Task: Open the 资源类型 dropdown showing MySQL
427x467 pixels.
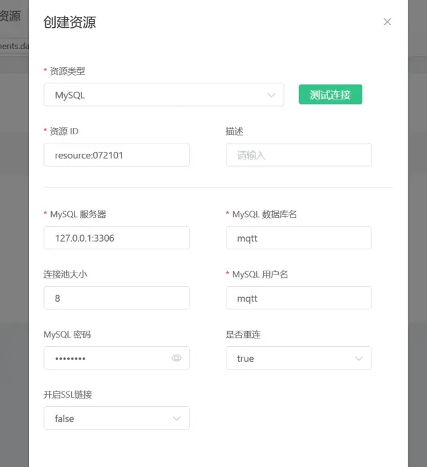Action: pos(155,95)
